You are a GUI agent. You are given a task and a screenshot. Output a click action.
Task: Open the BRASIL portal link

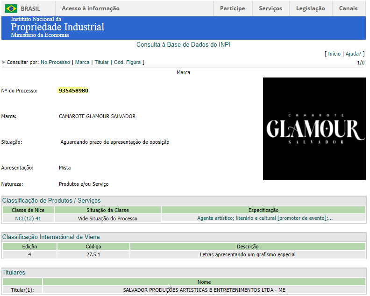click(x=30, y=9)
